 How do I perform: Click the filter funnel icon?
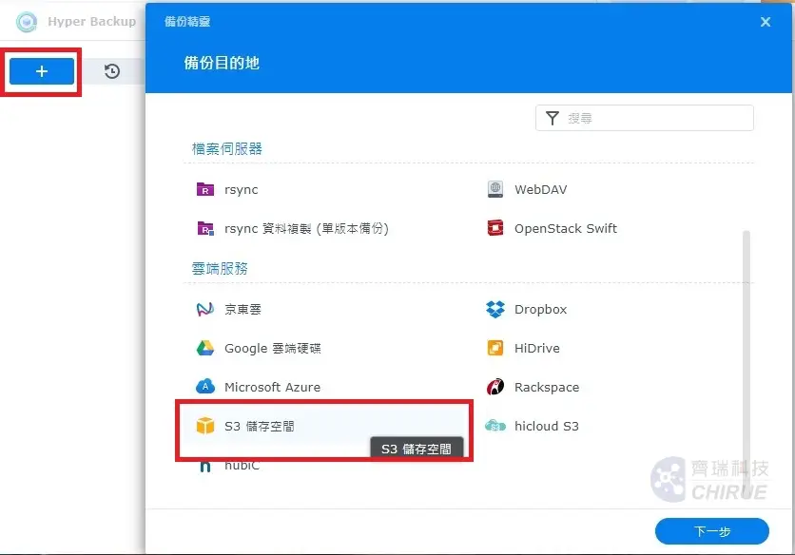(x=553, y=118)
